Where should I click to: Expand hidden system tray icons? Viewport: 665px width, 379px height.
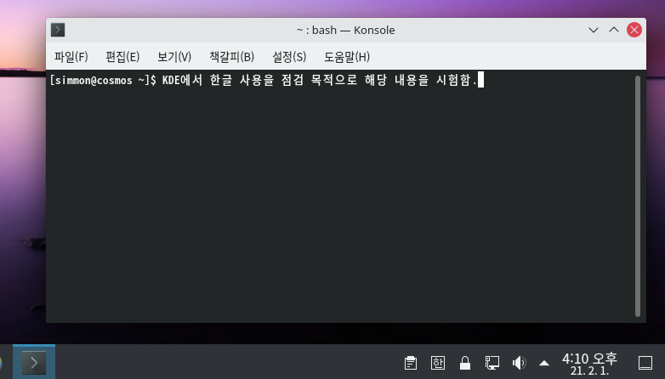[544, 364]
